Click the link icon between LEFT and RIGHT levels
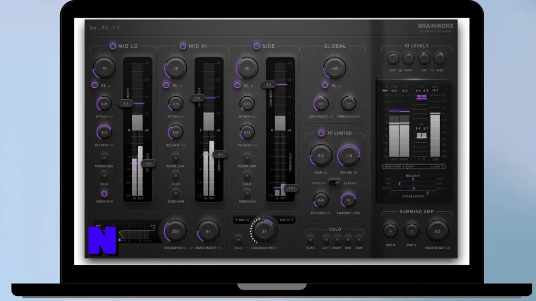This screenshot has height=301, width=536. (400, 71)
